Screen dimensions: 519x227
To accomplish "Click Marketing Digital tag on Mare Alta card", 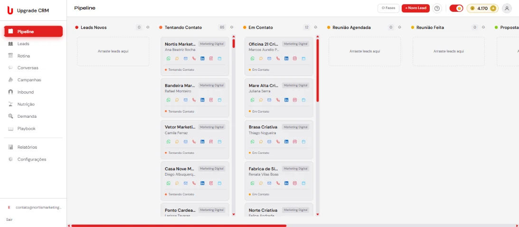I will coord(295,85).
